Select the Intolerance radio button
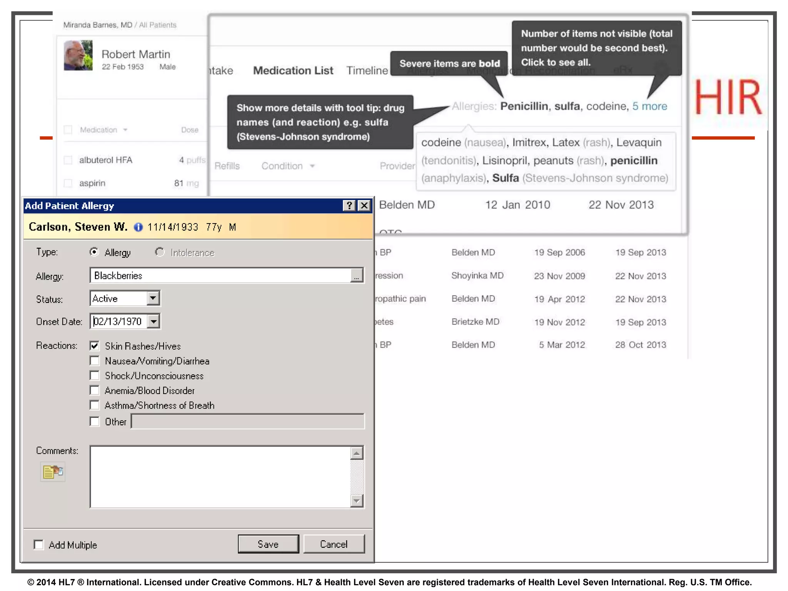The width and height of the screenshot is (788, 591). (x=160, y=252)
